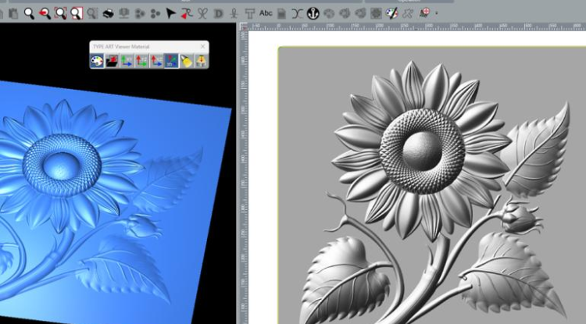Click the yellow light bulb lighting button
Image resolution: width=586 pixels, height=324 pixels.
point(188,61)
